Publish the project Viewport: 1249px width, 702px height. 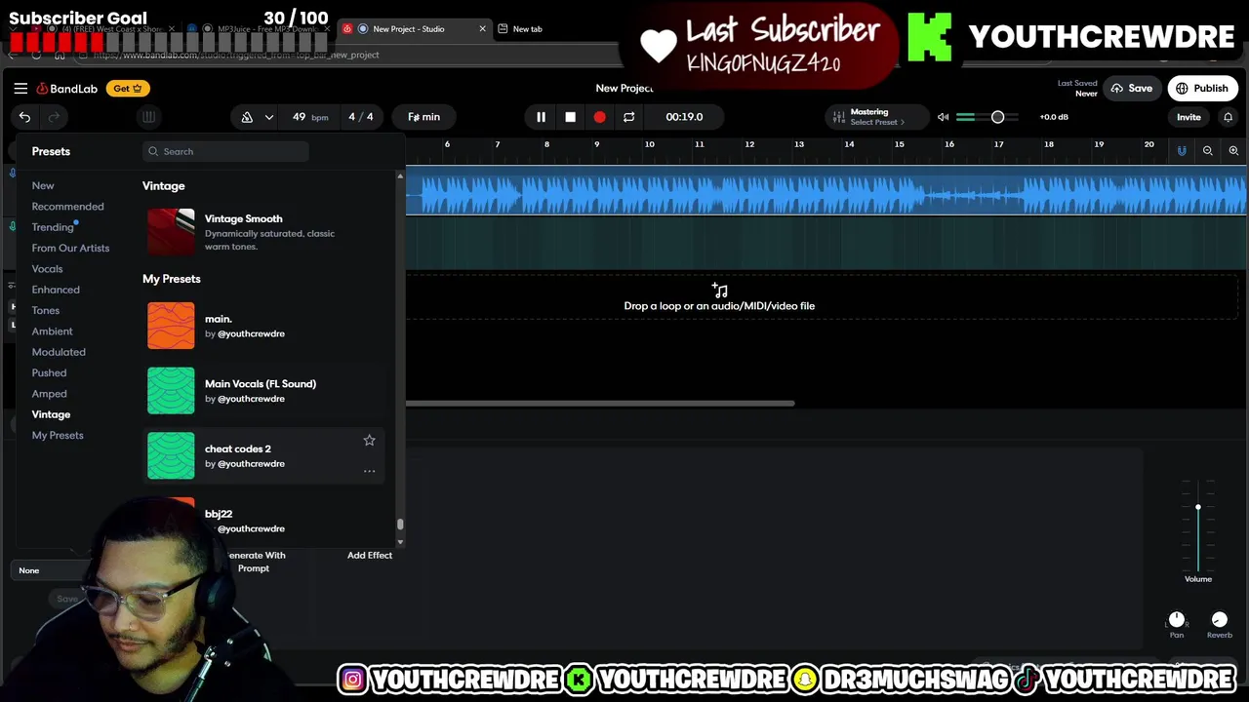pyautogui.click(x=1202, y=89)
